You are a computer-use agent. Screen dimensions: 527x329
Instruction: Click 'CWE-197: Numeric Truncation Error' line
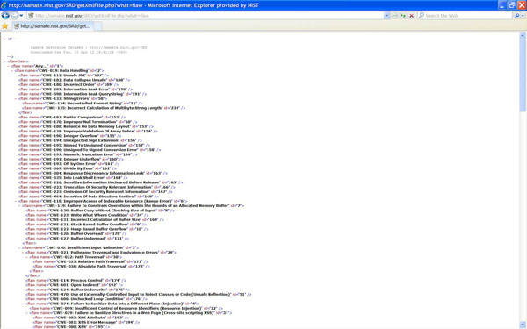[78, 154]
